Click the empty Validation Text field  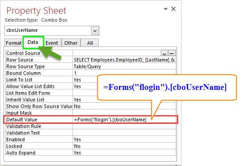pyautogui.click(x=124, y=133)
